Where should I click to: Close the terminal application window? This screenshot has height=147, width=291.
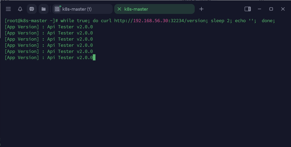(x=283, y=9)
